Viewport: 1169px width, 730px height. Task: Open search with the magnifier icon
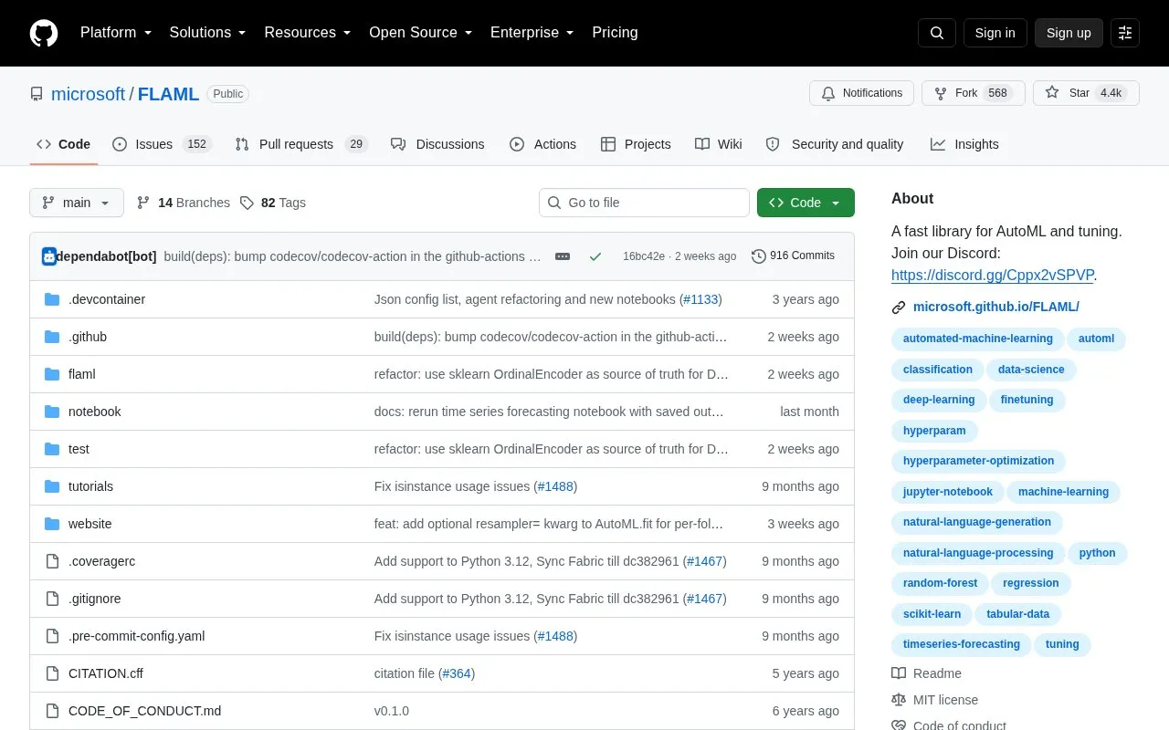[x=937, y=33]
